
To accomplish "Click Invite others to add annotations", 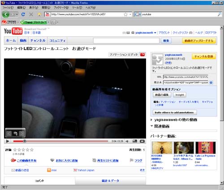I will [x=175, y=112].
